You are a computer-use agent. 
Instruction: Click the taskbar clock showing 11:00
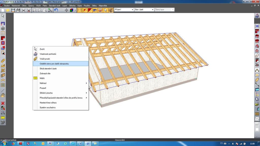point(252,143)
